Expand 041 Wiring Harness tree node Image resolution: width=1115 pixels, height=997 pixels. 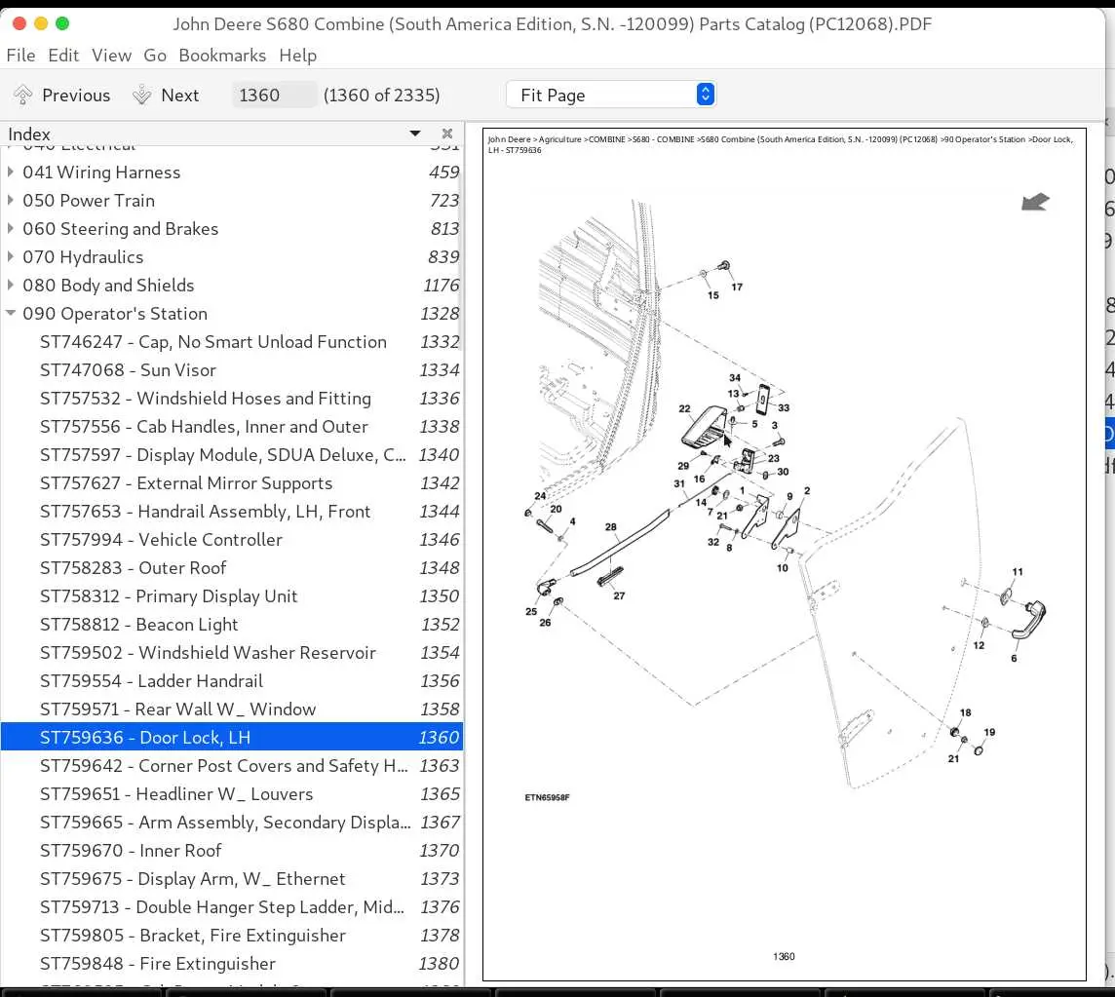click(11, 173)
